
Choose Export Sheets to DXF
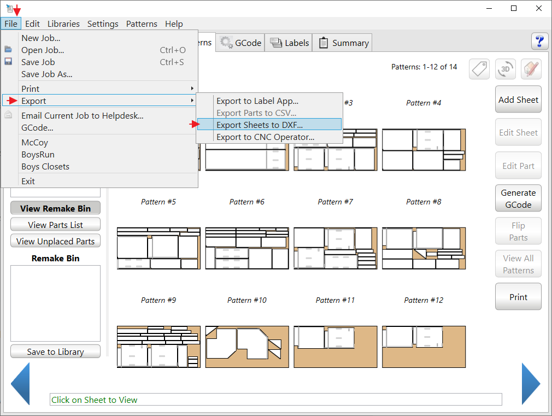tap(259, 125)
